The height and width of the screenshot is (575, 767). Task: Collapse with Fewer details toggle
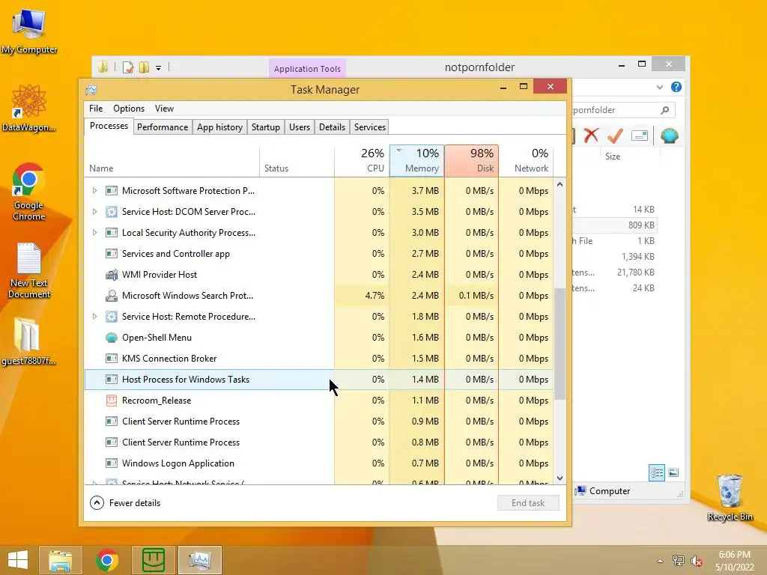click(x=125, y=502)
